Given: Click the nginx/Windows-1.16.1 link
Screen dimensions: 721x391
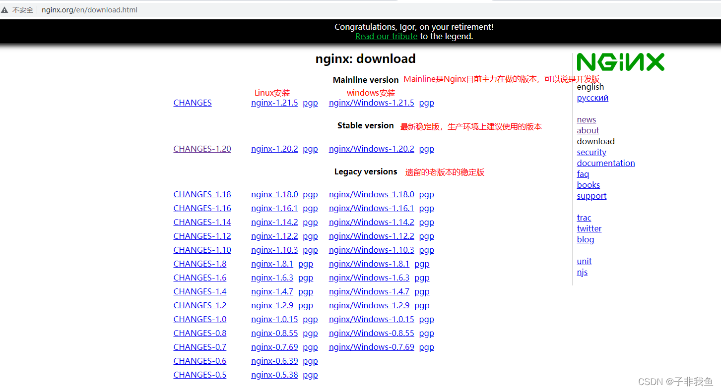Looking at the screenshot, I should point(371,208).
